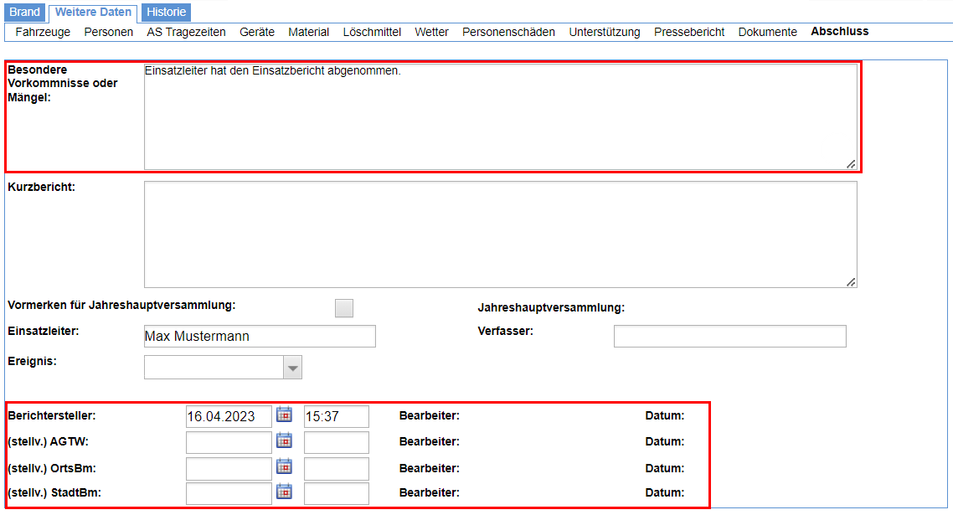Open calendar picker for (stellv.) OrtsBm date
953x515 pixels.
pos(284,467)
